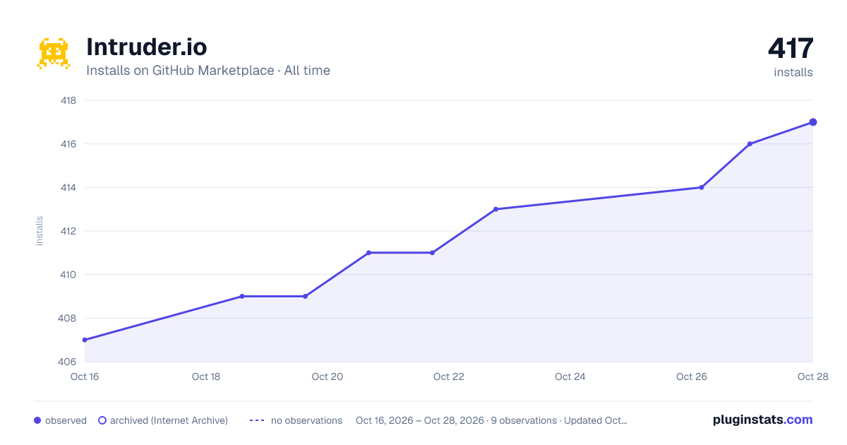Click the hollow 'archived (Internet Archive)' legend circle
Image resolution: width=847 pixels, height=445 pixels.
(x=102, y=420)
